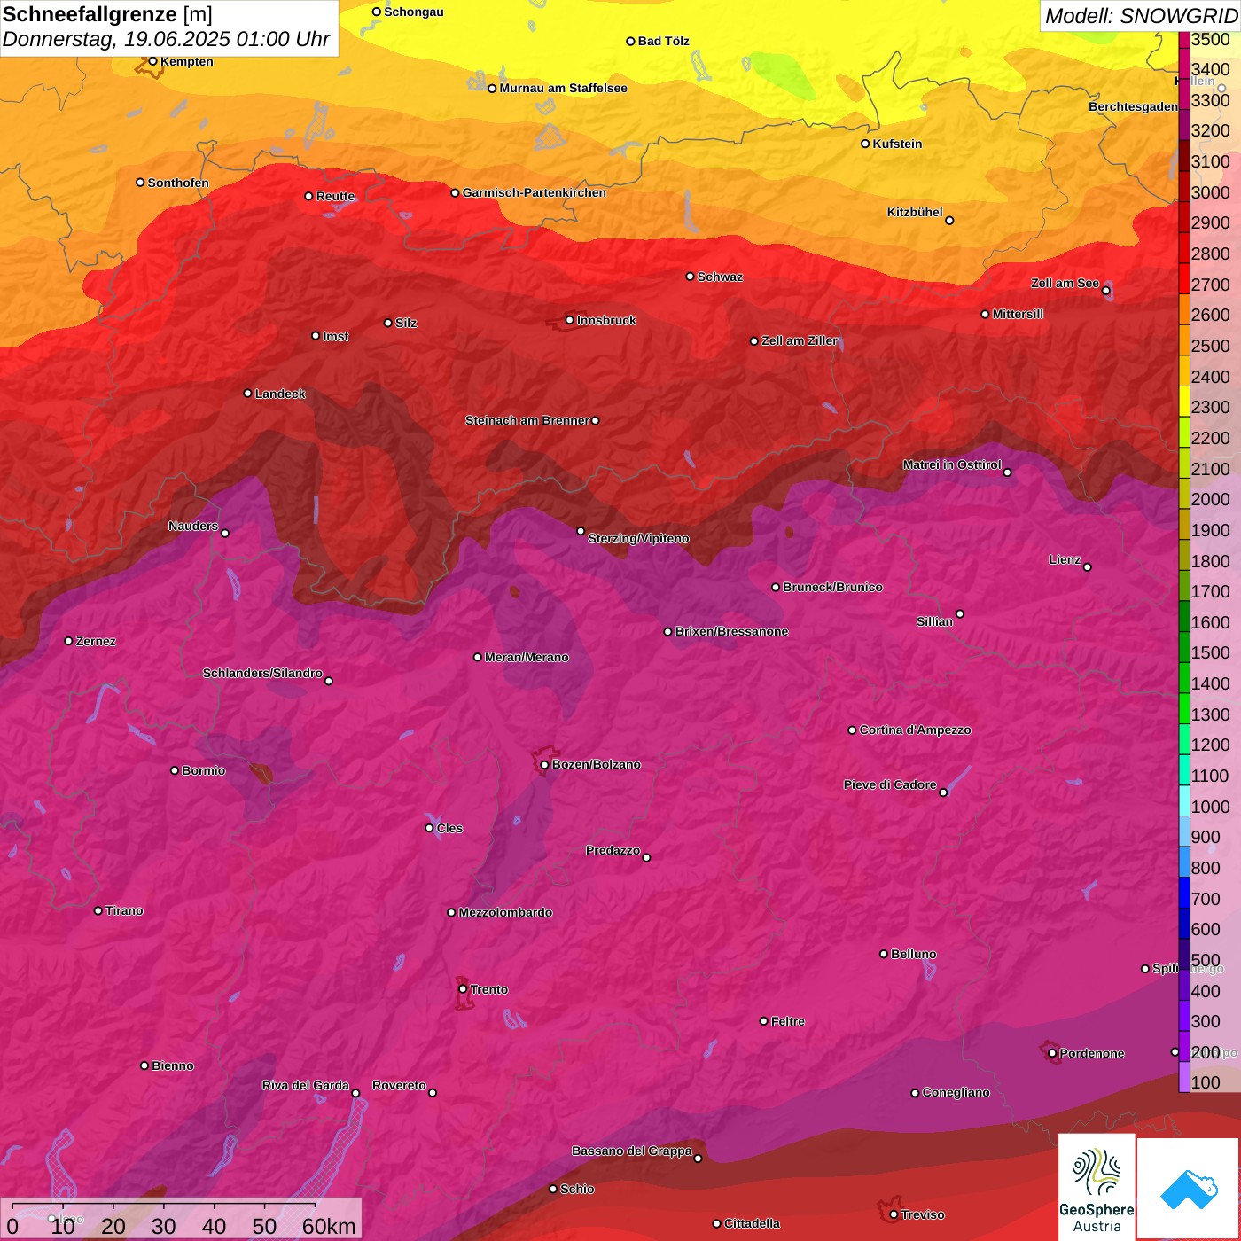Click the Treviso city marker dot
Image resolution: width=1241 pixels, height=1241 pixels.
(894, 1214)
